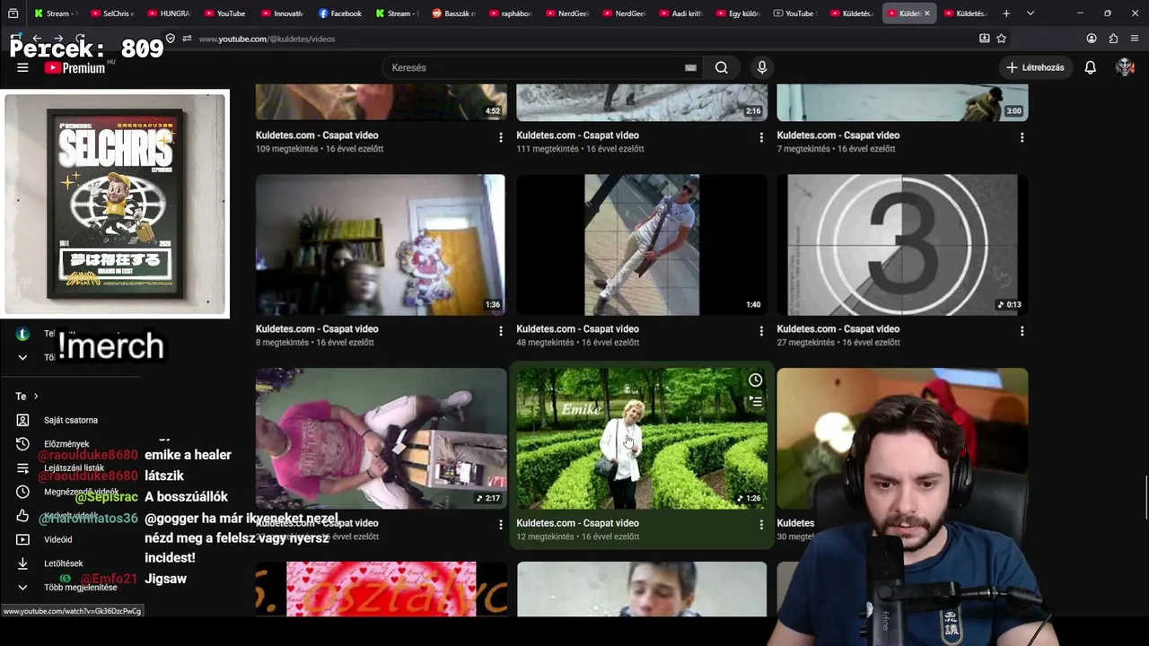Open video title with 111 megtekintés
Viewport: 1149px width, 646px height.
577,135
